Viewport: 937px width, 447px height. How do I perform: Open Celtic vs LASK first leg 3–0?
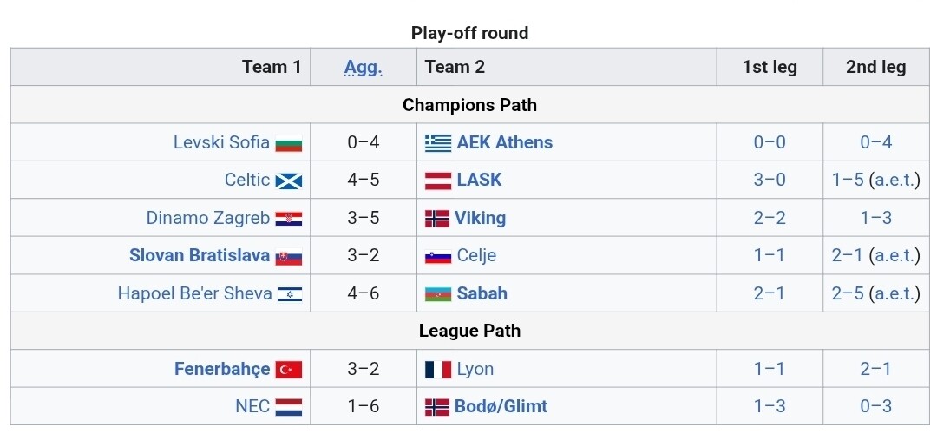pyautogui.click(x=770, y=180)
